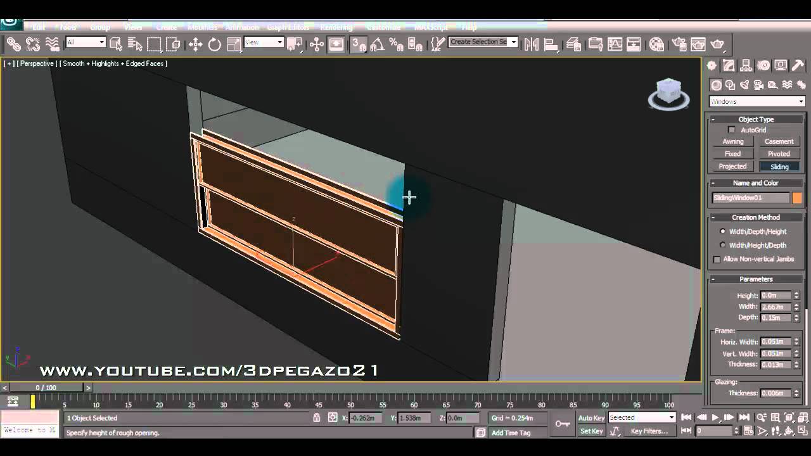Pick the Rectangular Selection Region tool
The image size is (811, 456).
click(x=154, y=44)
